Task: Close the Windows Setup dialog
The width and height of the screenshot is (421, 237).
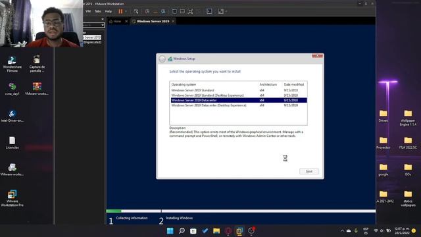Action: [317, 56]
